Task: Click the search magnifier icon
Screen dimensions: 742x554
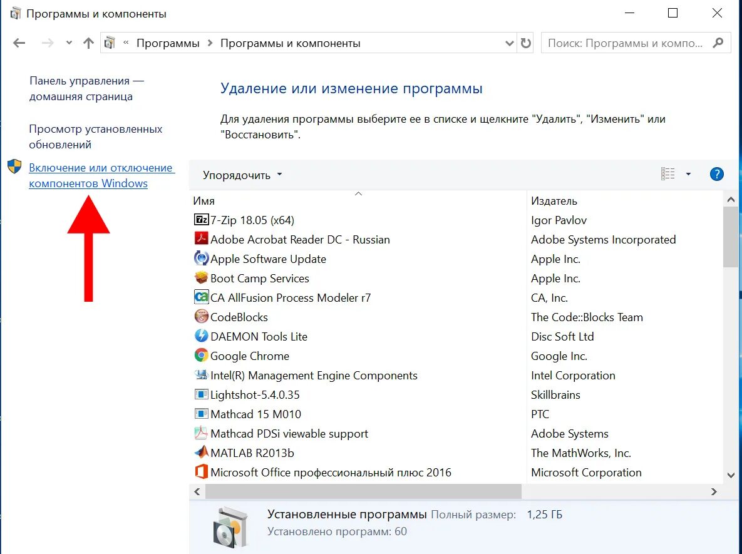Action: tap(718, 43)
